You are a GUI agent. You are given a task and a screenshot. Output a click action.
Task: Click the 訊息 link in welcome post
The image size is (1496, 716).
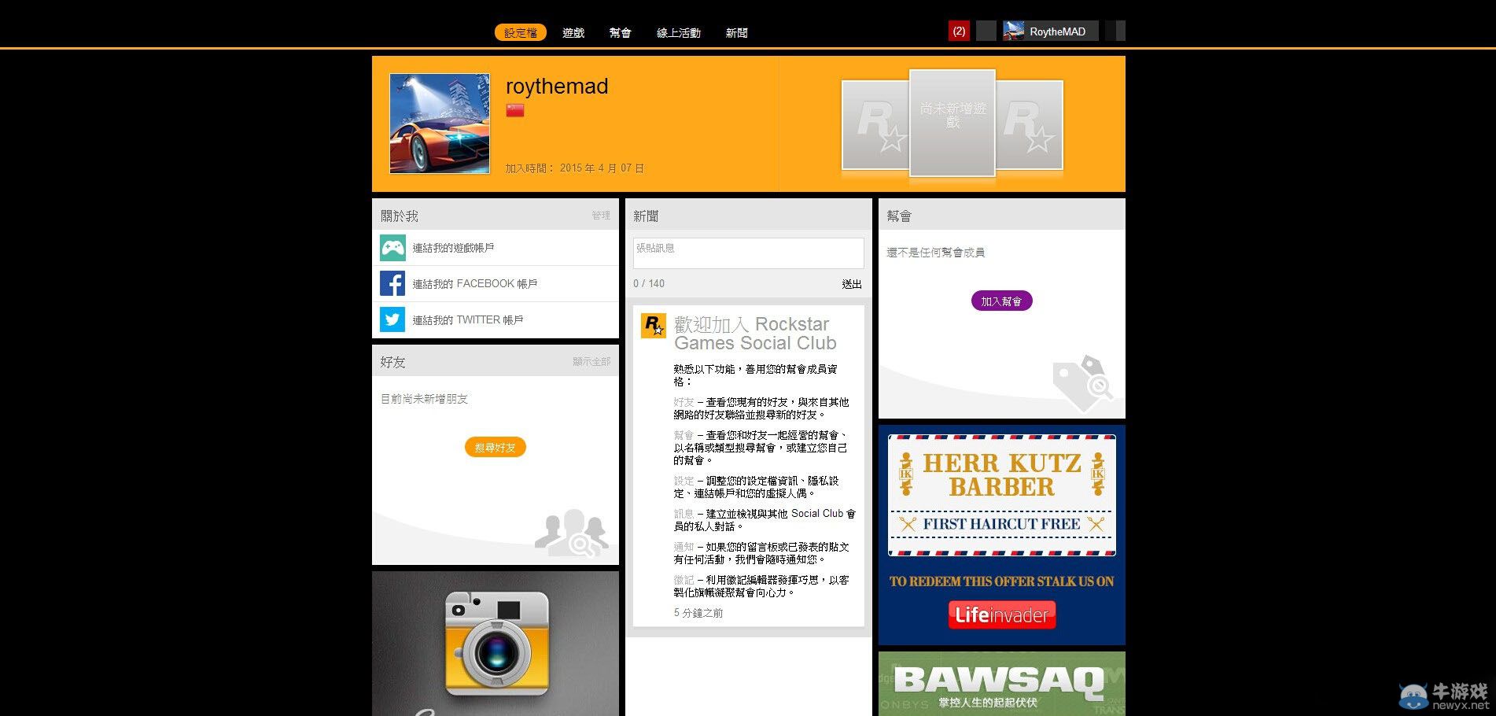pyautogui.click(x=684, y=514)
